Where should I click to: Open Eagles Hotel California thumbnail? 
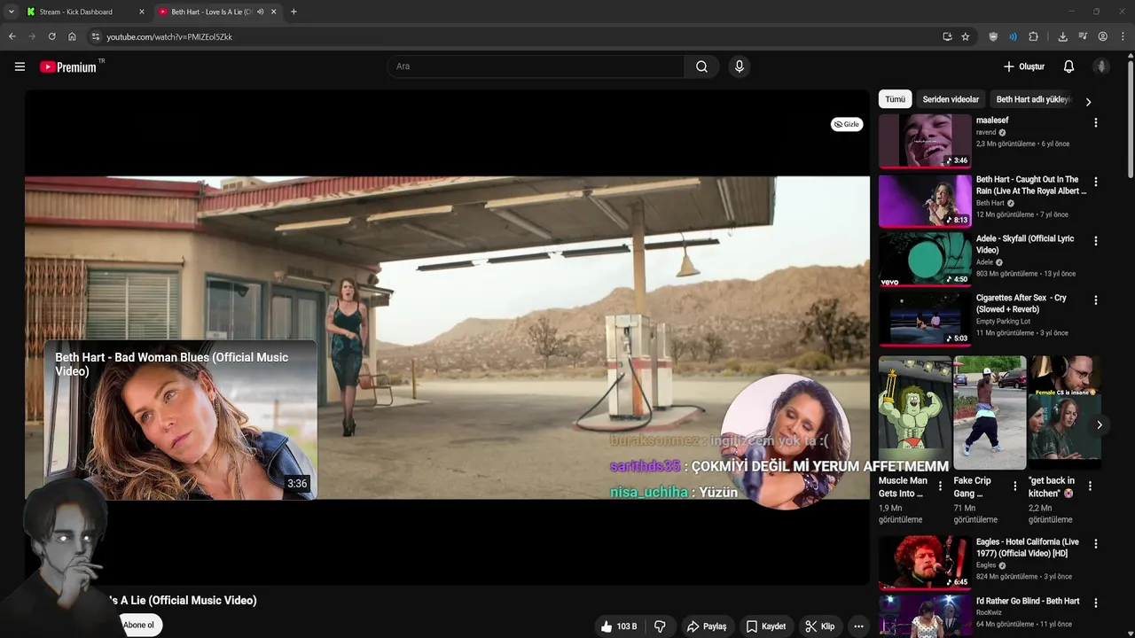pos(925,563)
